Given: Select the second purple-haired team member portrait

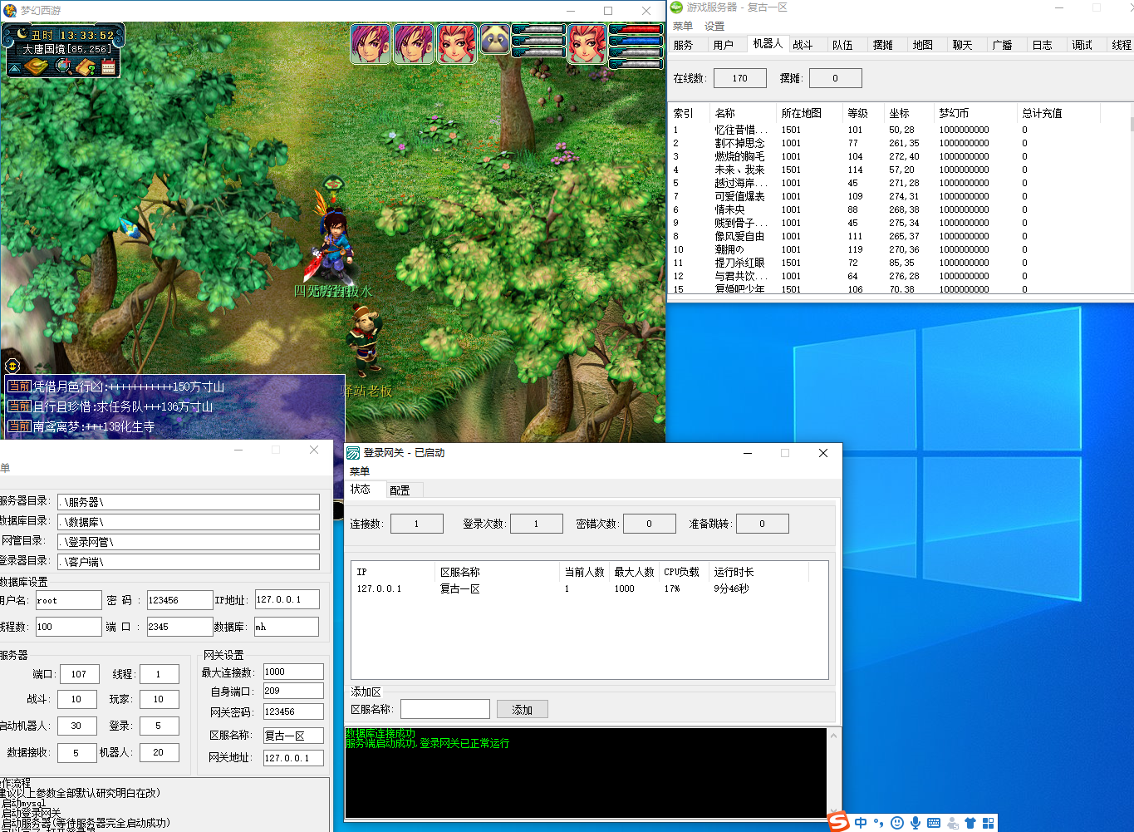Looking at the screenshot, I should (x=414, y=44).
